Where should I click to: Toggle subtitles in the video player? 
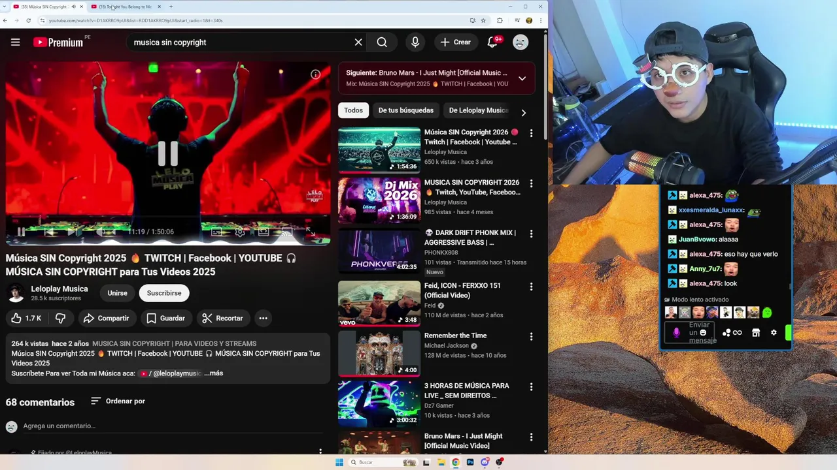pyautogui.click(x=216, y=232)
